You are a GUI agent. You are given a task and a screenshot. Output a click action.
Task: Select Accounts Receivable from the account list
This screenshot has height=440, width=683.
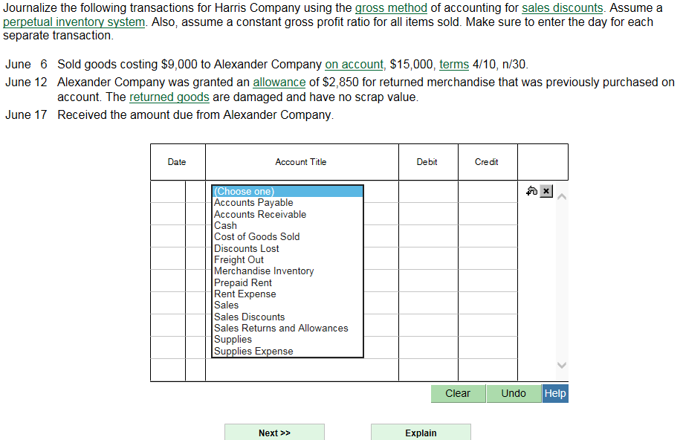pos(259,214)
